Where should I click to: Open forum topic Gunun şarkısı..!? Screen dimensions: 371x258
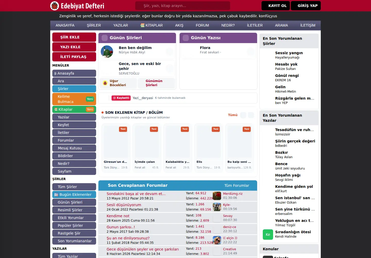coord(121,227)
